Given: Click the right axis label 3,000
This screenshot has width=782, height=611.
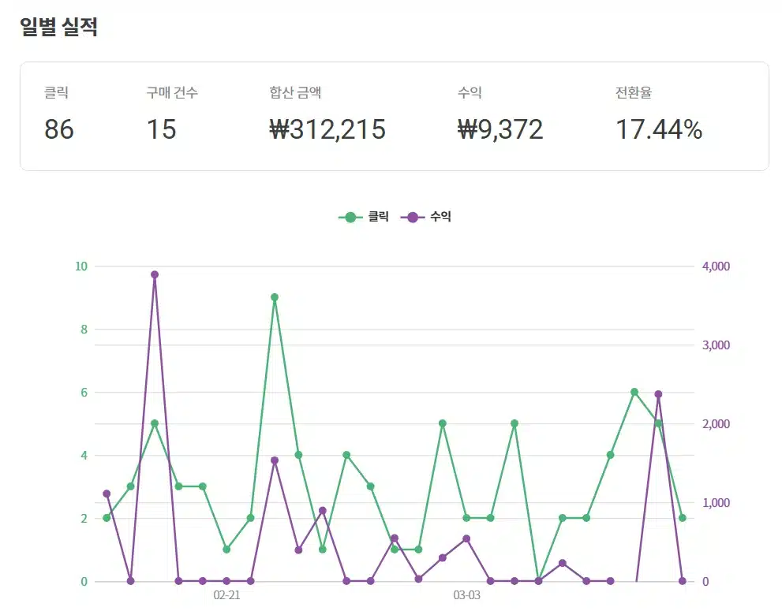Looking at the screenshot, I should (x=717, y=345).
